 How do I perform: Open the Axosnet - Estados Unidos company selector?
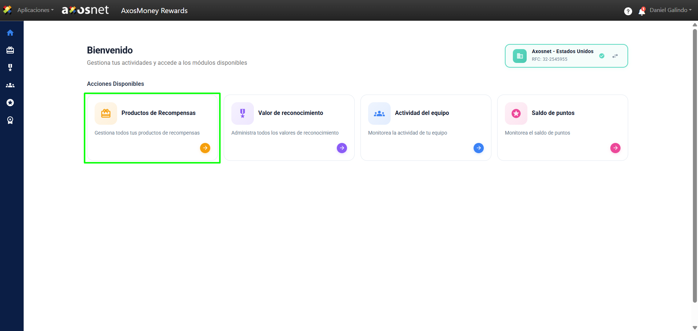point(562,55)
